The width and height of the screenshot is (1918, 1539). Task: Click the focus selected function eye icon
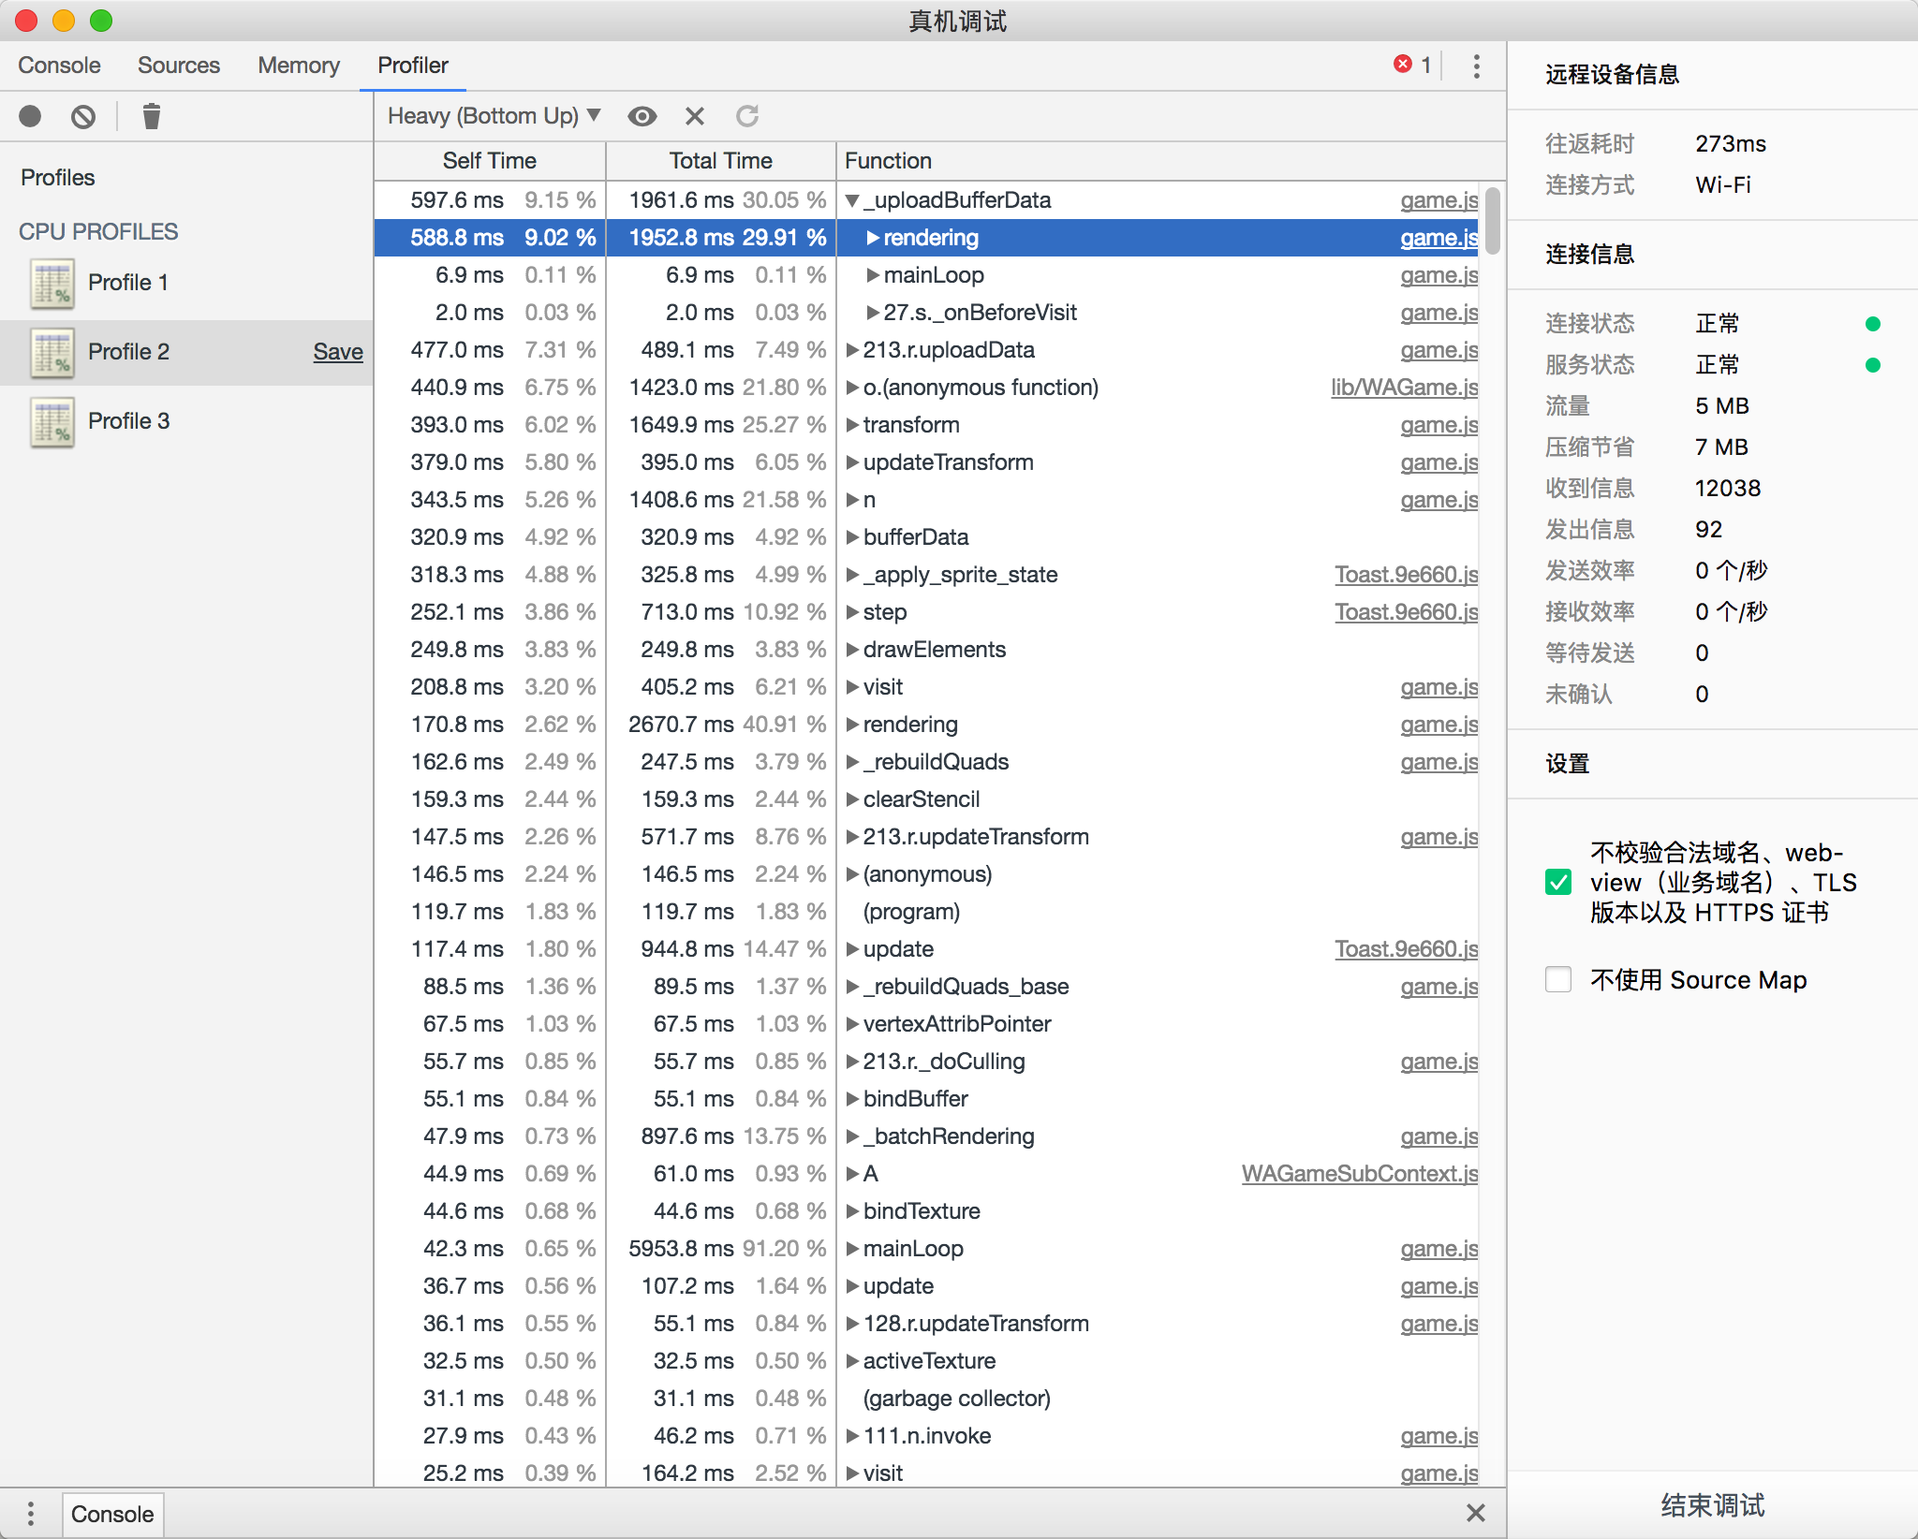[642, 116]
